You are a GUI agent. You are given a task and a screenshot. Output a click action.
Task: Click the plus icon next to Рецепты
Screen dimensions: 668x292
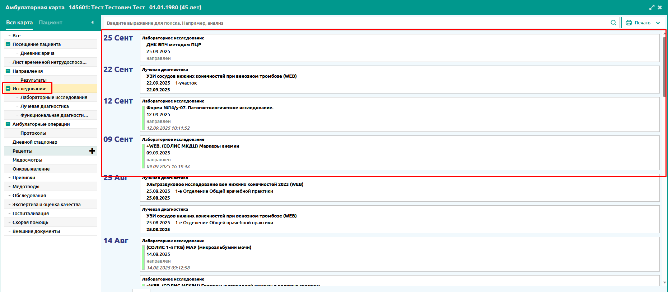92,151
